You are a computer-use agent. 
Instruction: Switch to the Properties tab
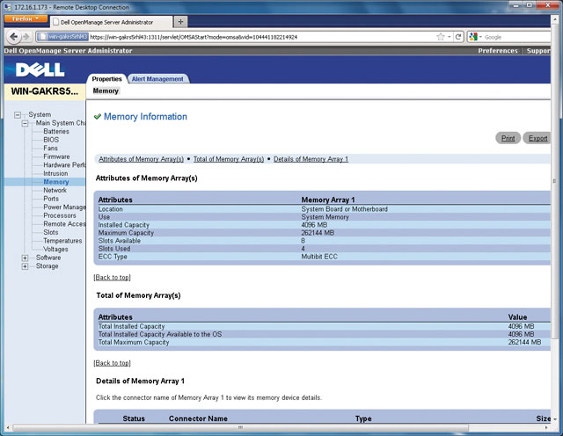point(106,79)
